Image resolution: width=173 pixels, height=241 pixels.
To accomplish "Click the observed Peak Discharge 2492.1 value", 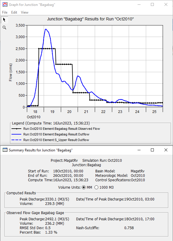I will (57, 219).
